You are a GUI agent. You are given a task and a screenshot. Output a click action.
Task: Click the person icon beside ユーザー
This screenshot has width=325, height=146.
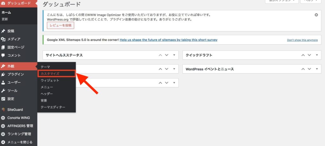click(x=3, y=83)
